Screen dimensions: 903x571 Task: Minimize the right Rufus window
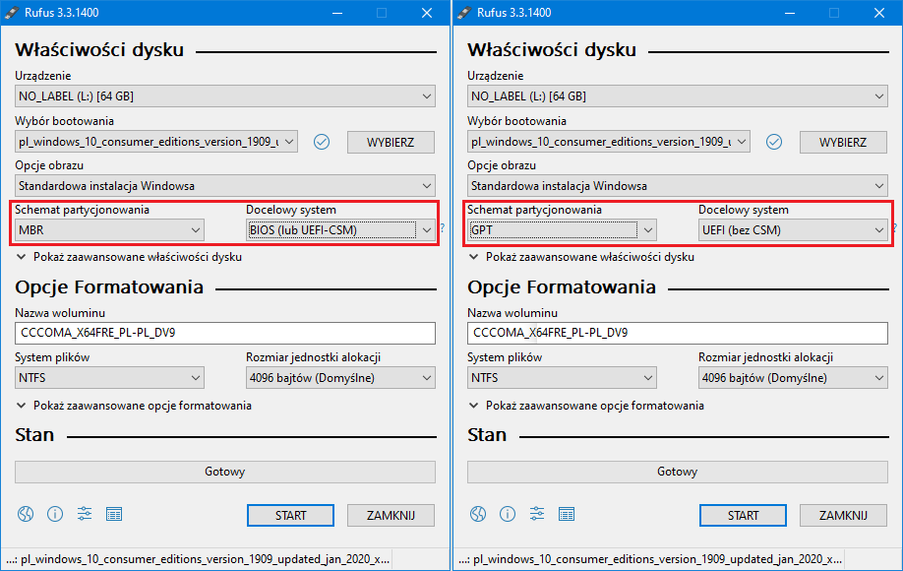pos(790,13)
